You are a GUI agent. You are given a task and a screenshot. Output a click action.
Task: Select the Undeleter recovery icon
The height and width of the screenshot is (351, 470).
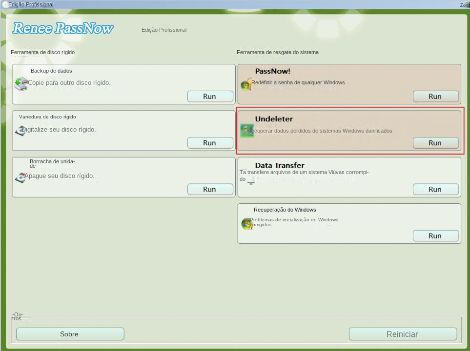[246, 131]
